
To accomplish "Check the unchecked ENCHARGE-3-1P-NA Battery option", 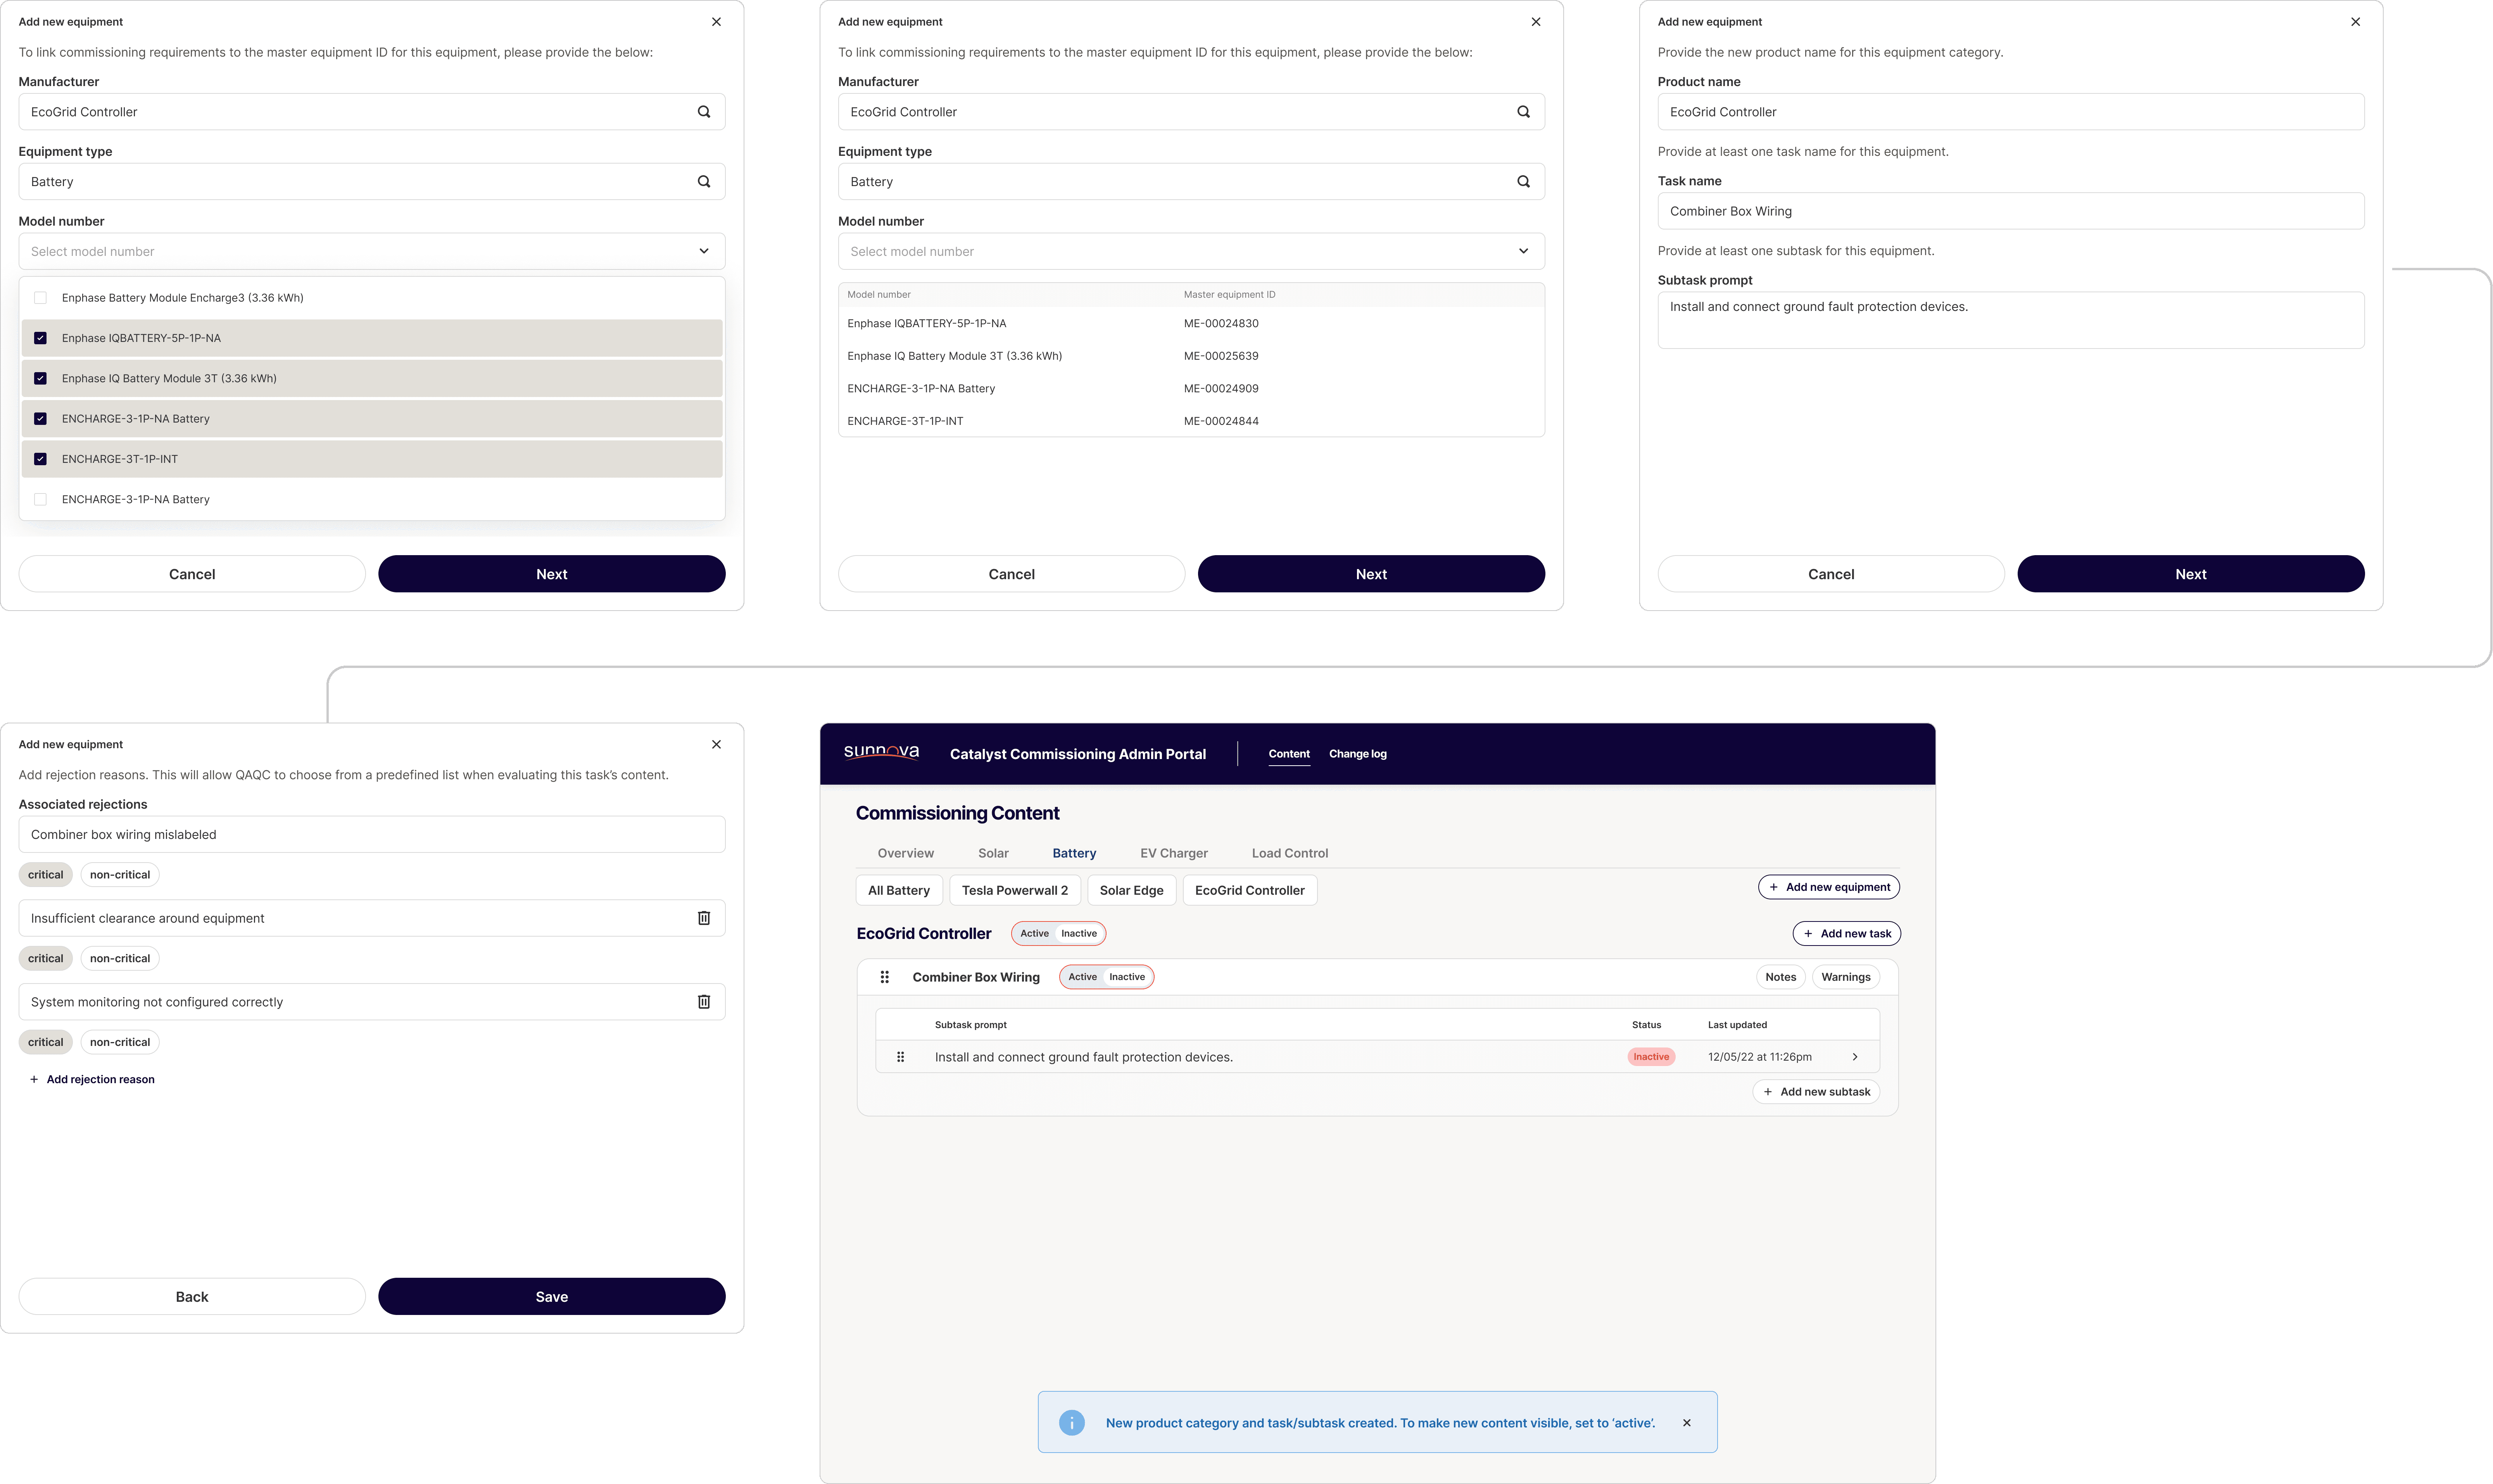I will (x=40, y=499).
